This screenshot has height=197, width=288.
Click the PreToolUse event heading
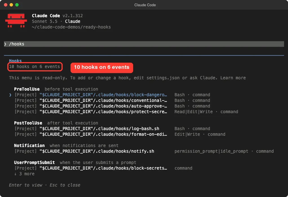tap(27, 89)
